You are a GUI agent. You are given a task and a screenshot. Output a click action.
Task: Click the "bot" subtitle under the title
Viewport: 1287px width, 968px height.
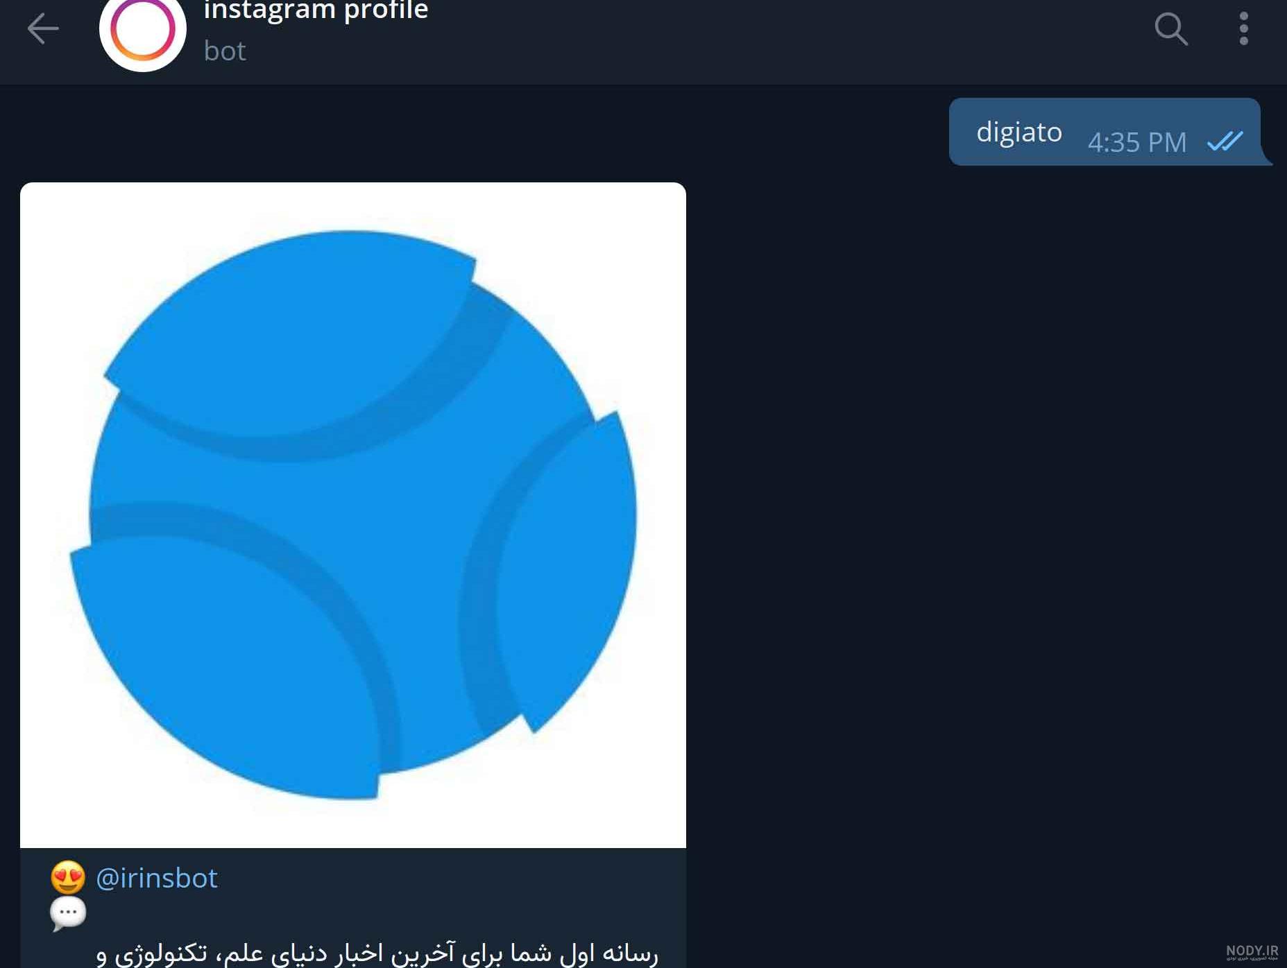click(225, 51)
